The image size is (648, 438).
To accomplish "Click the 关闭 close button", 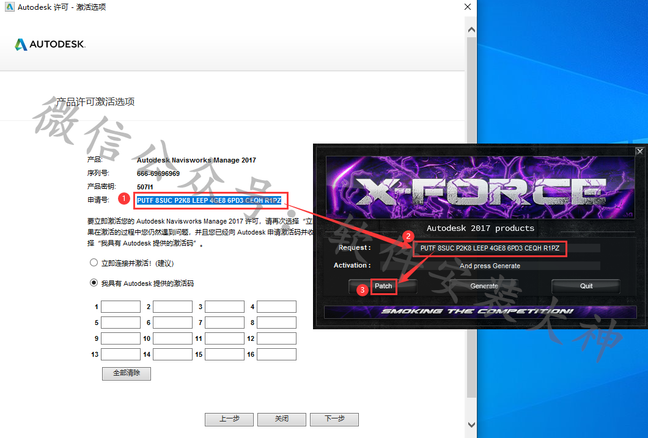I will click(281, 419).
